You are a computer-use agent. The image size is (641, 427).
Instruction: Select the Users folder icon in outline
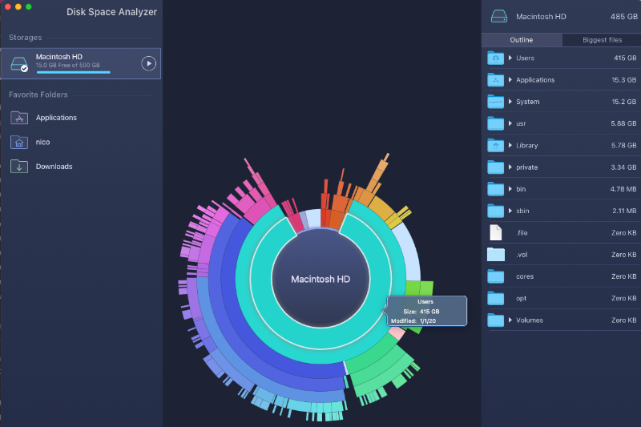(x=495, y=58)
